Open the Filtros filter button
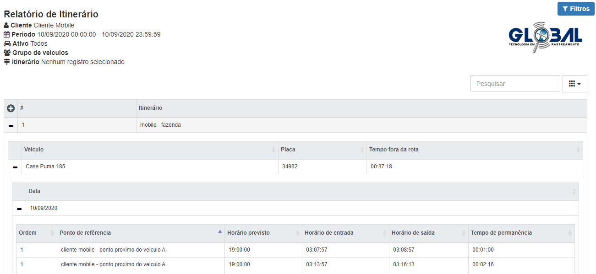This screenshot has width=596, height=274. pyautogui.click(x=576, y=9)
